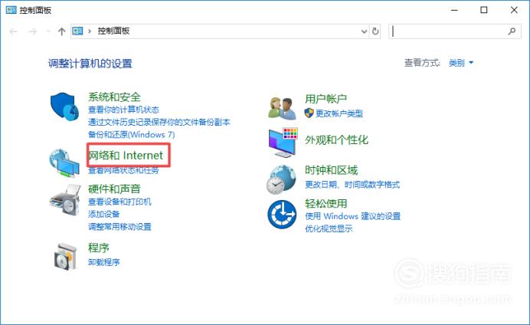The image size is (530, 325).
Task: Open the 硬件和声音 printer icon
Action: 65,200
